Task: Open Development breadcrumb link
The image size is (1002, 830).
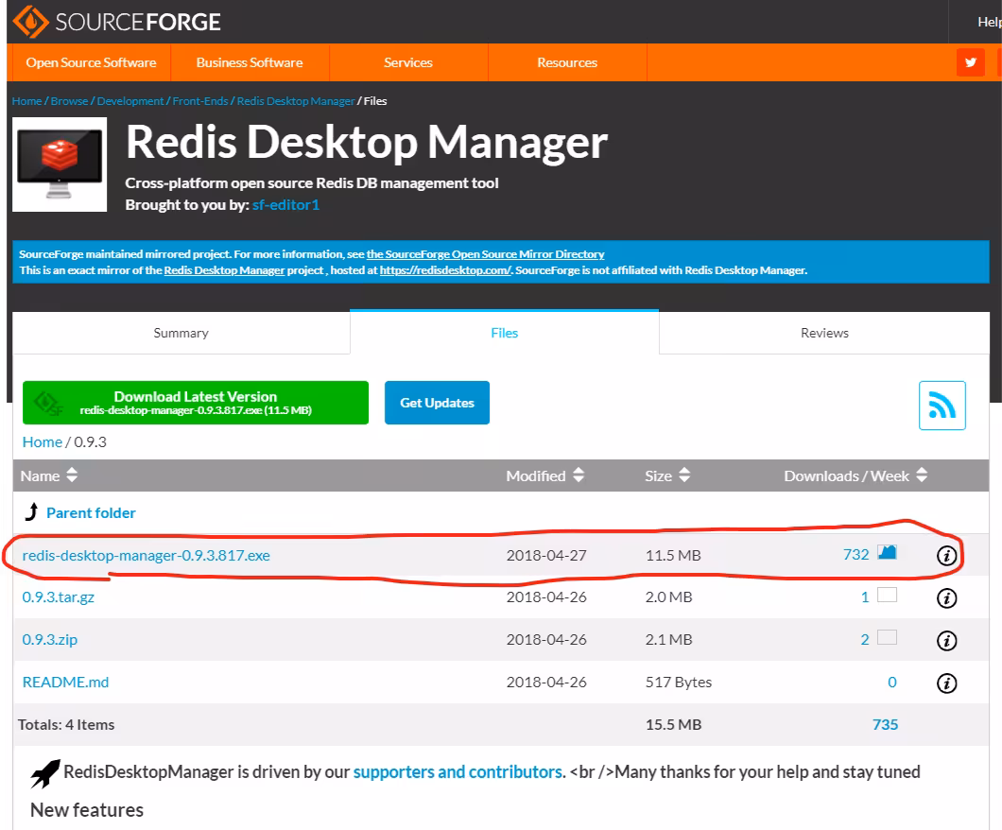Action: pyautogui.click(x=130, y=101)
